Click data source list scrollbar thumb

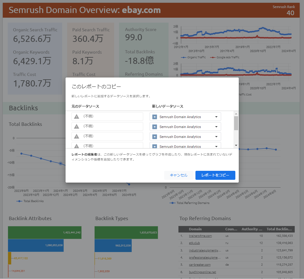point(236,123)
